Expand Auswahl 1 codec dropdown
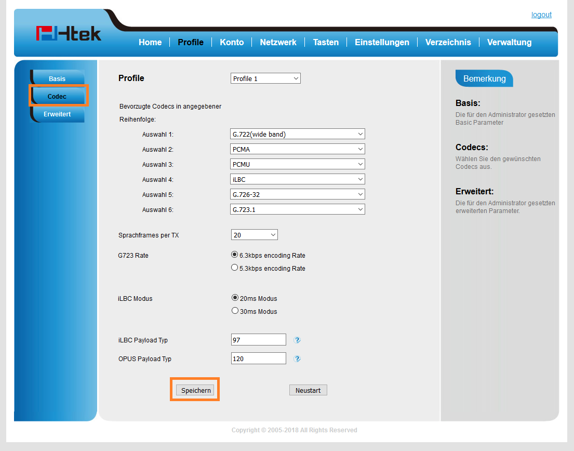574x451 pixels. pos(297,134)
